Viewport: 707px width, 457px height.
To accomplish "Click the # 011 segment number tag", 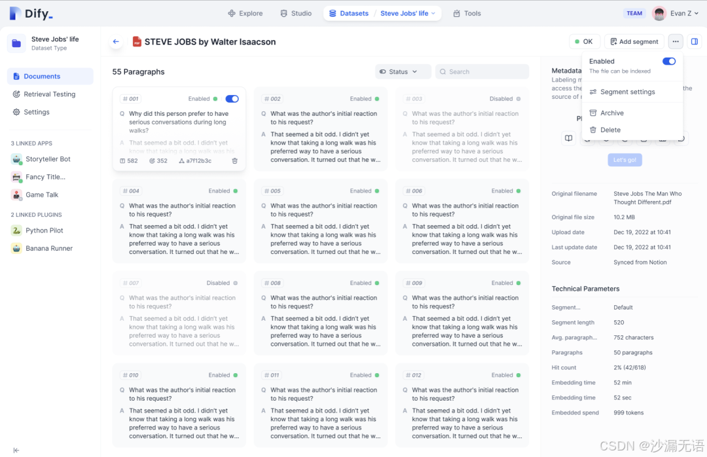I will click(x=272, y=375).
